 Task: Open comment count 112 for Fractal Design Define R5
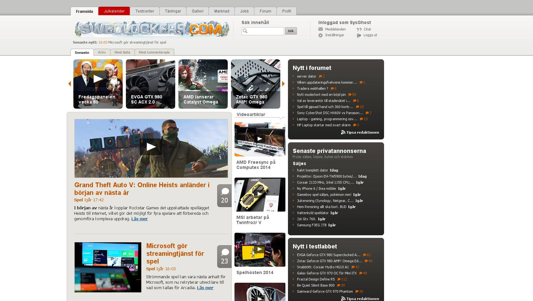click(342, 279)
